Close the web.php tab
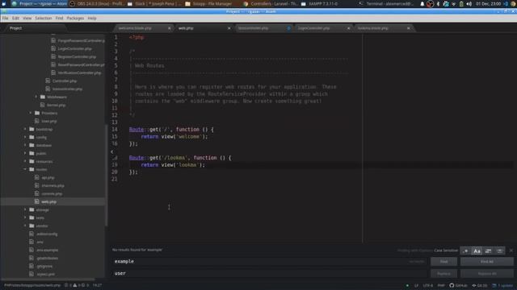The height and width of the screenshot is (290, 517). 229,28
